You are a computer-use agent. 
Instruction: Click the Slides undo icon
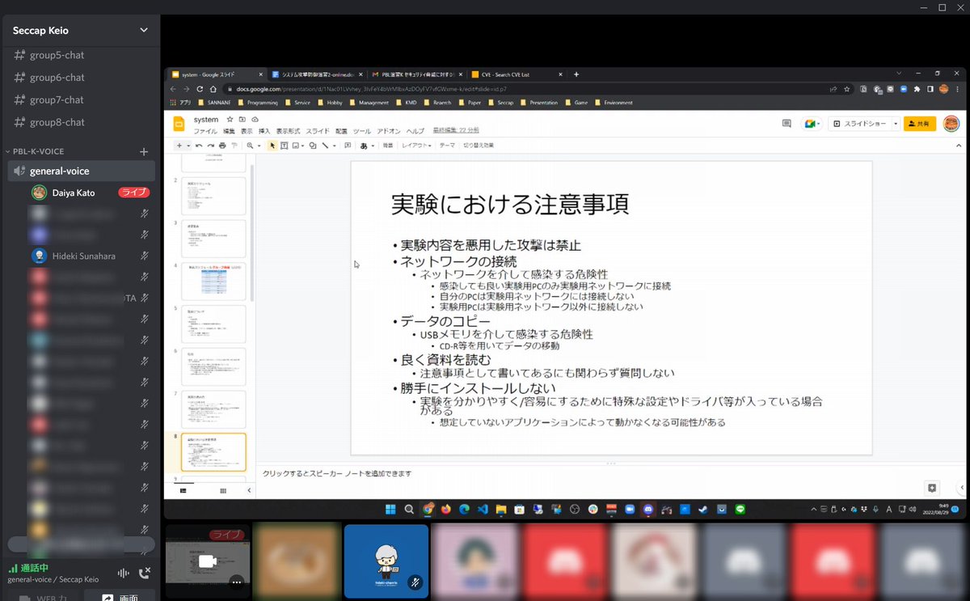200,146
